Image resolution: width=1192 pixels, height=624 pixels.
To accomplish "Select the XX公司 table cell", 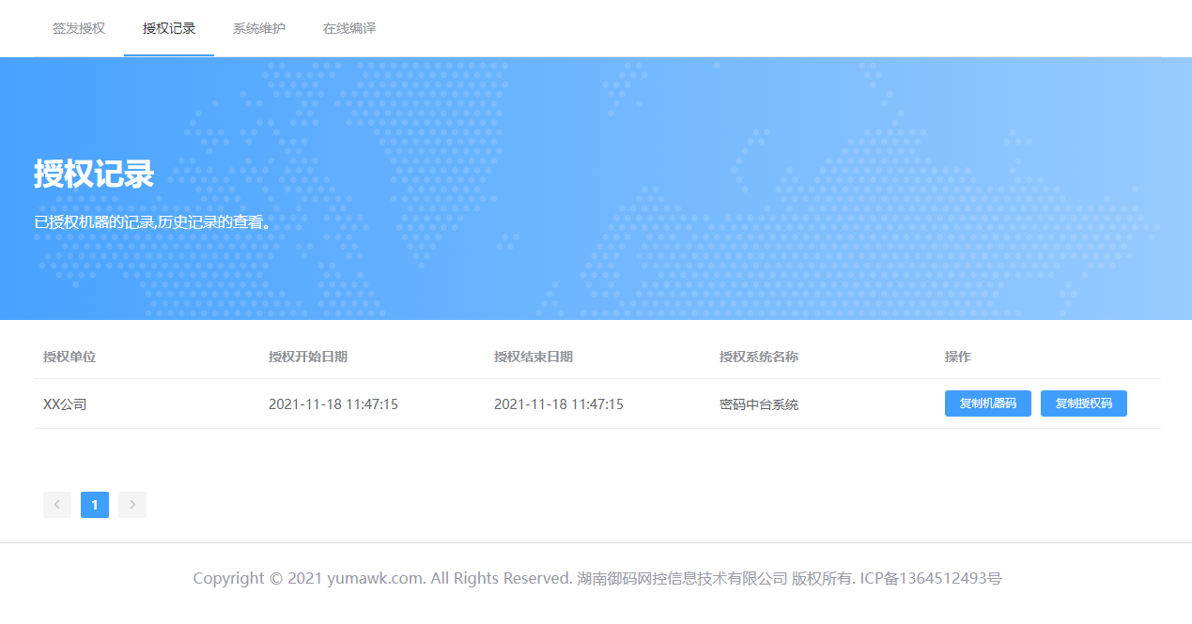I will pos(65,404).
